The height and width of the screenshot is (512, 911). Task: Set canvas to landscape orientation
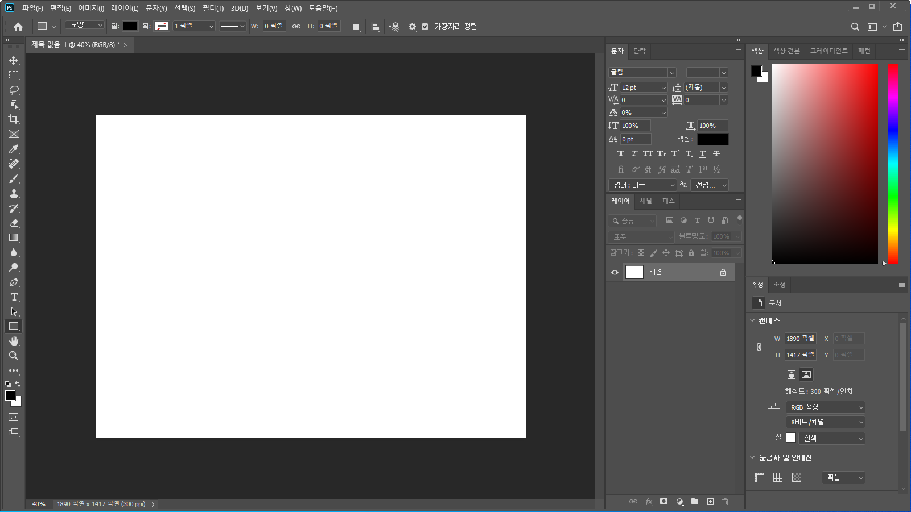tap(806, 374)
